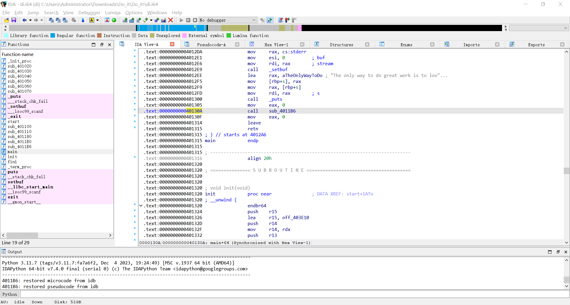Stop the process with the stop button
The image size is (570, 305).
coord(195,20)
